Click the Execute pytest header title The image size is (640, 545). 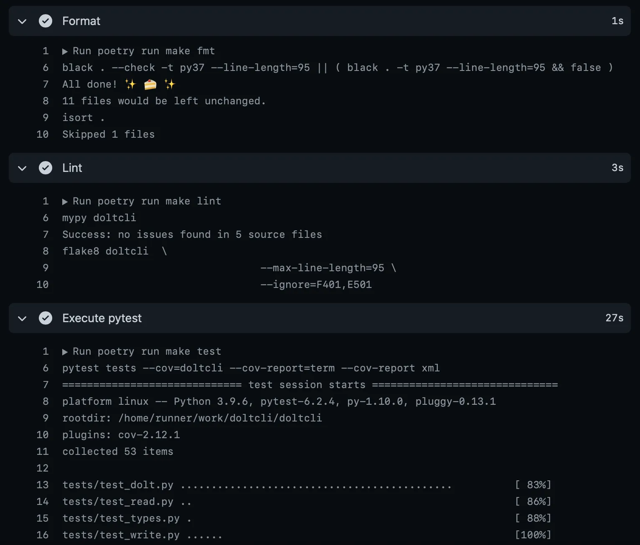click(x=102, y=318)
